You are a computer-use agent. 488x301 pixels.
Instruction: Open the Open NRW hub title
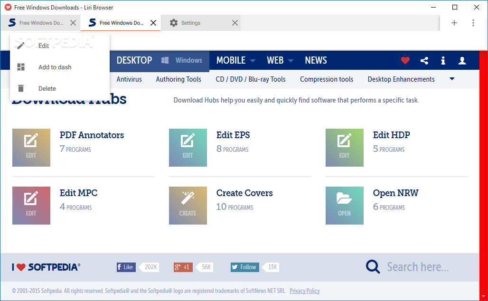point(395,193)
